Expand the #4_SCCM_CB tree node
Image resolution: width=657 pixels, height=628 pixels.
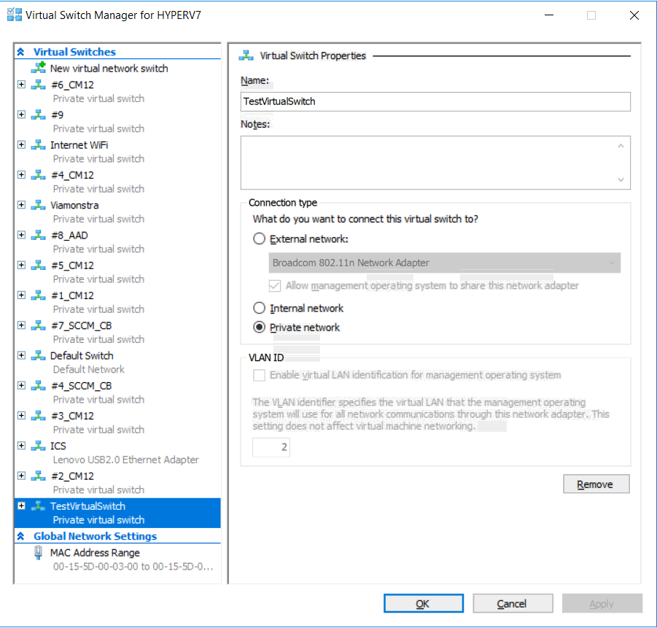tap(21, 385)
